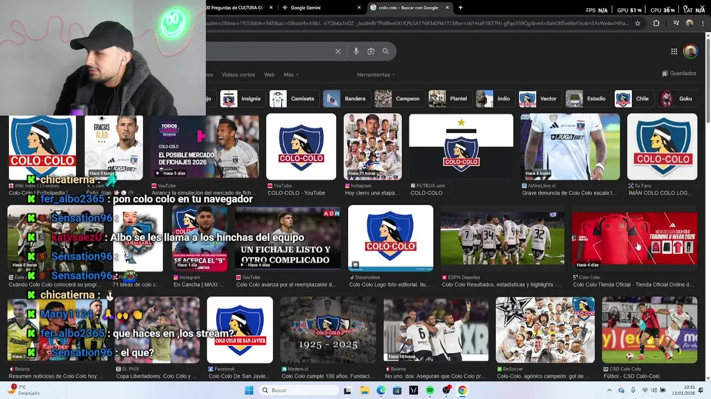This screenshot has width=711, height=399.
Task: Switch to the Web results filter
Action: point(269,75)
